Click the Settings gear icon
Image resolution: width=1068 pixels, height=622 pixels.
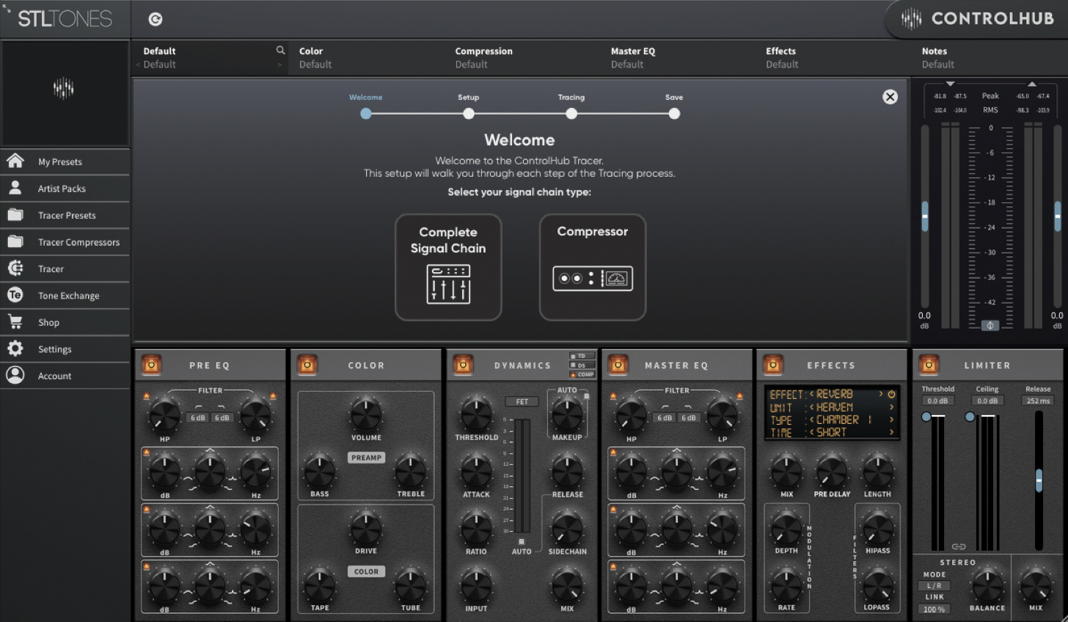tap(15, 348)
